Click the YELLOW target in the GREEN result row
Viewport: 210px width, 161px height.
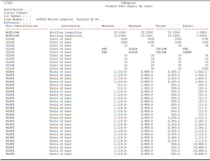161,52
